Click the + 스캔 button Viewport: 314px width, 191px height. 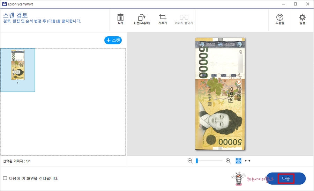click(x=113, y=40)
